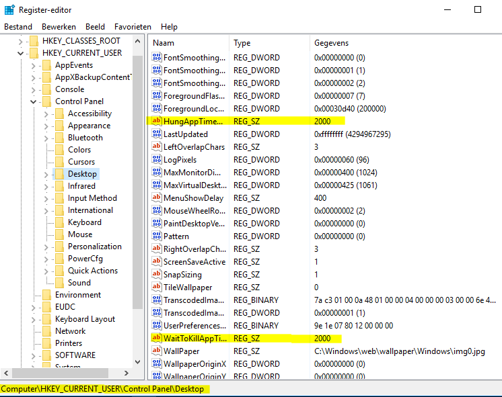Click the MenuShowDelay string value icon
The height and width of the screenshot is (397, 502).
(157, 198)
